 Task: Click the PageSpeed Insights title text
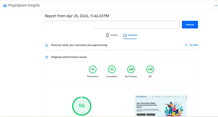[x=24, y=5]
